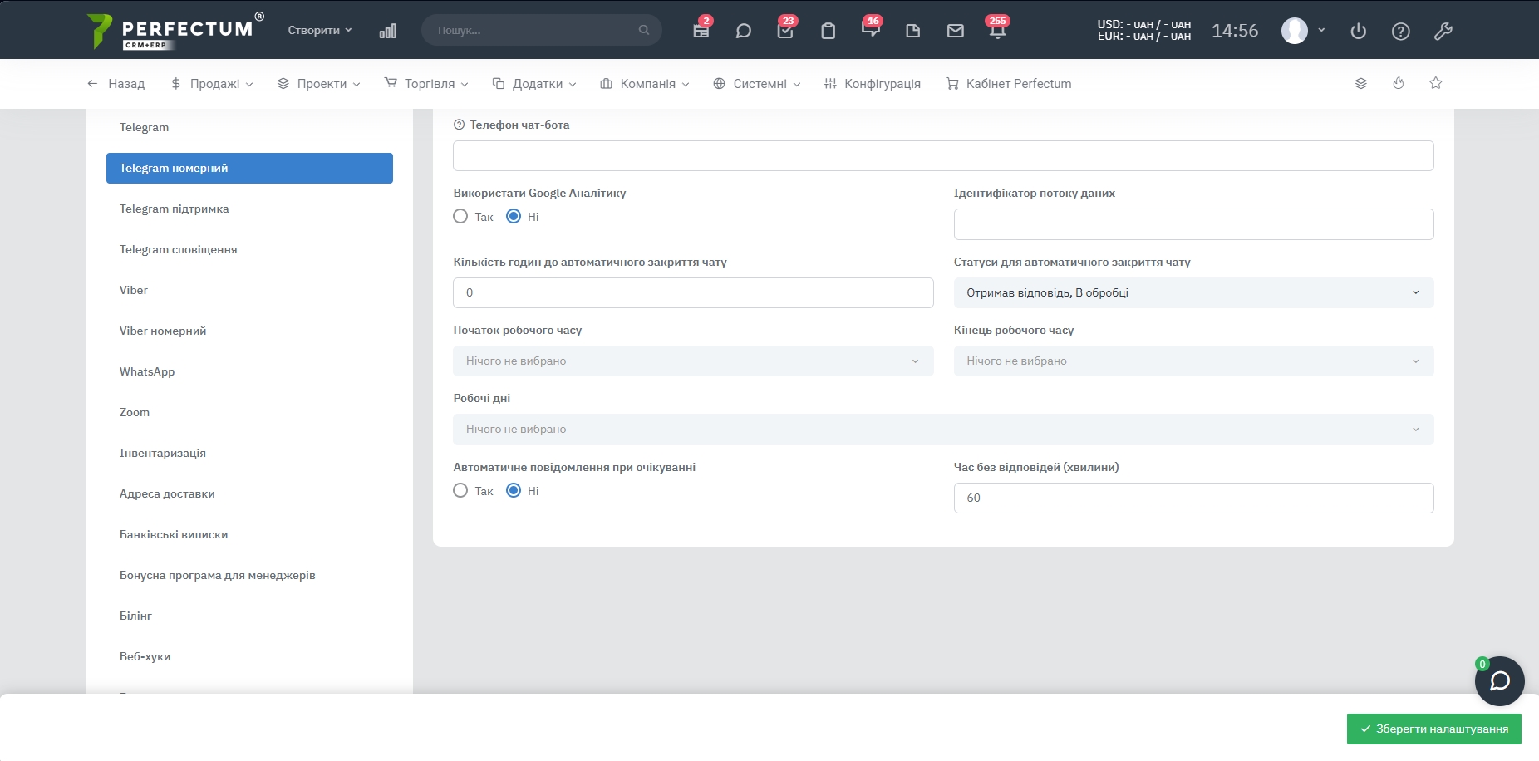Select Так for Google Analytics usage

[x=460, y=217]
